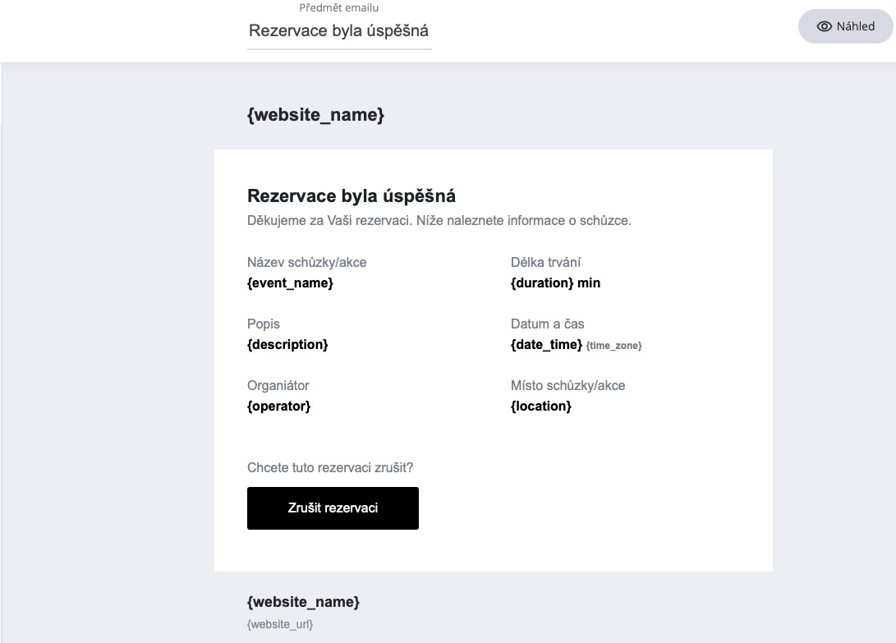Click the Název schůzky/akce label
This screenshot has width=896, height=643.
pyautogui.click(x=306, y=263)
